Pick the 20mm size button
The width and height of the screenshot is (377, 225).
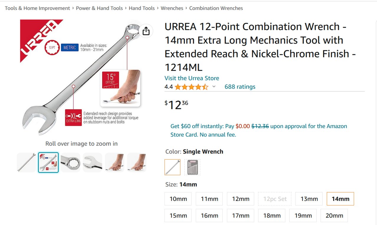[x=334, y=216]
